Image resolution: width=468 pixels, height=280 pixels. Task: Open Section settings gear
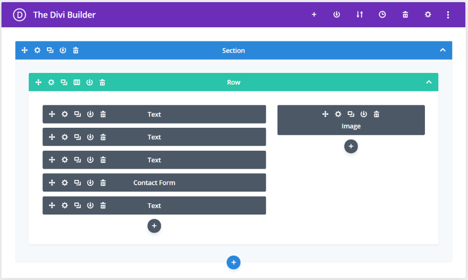pyautogui.click(x=37, y=50)
